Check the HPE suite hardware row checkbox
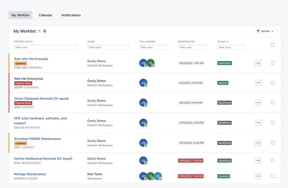This screenshot has width=288, height=188. point(272,122)
